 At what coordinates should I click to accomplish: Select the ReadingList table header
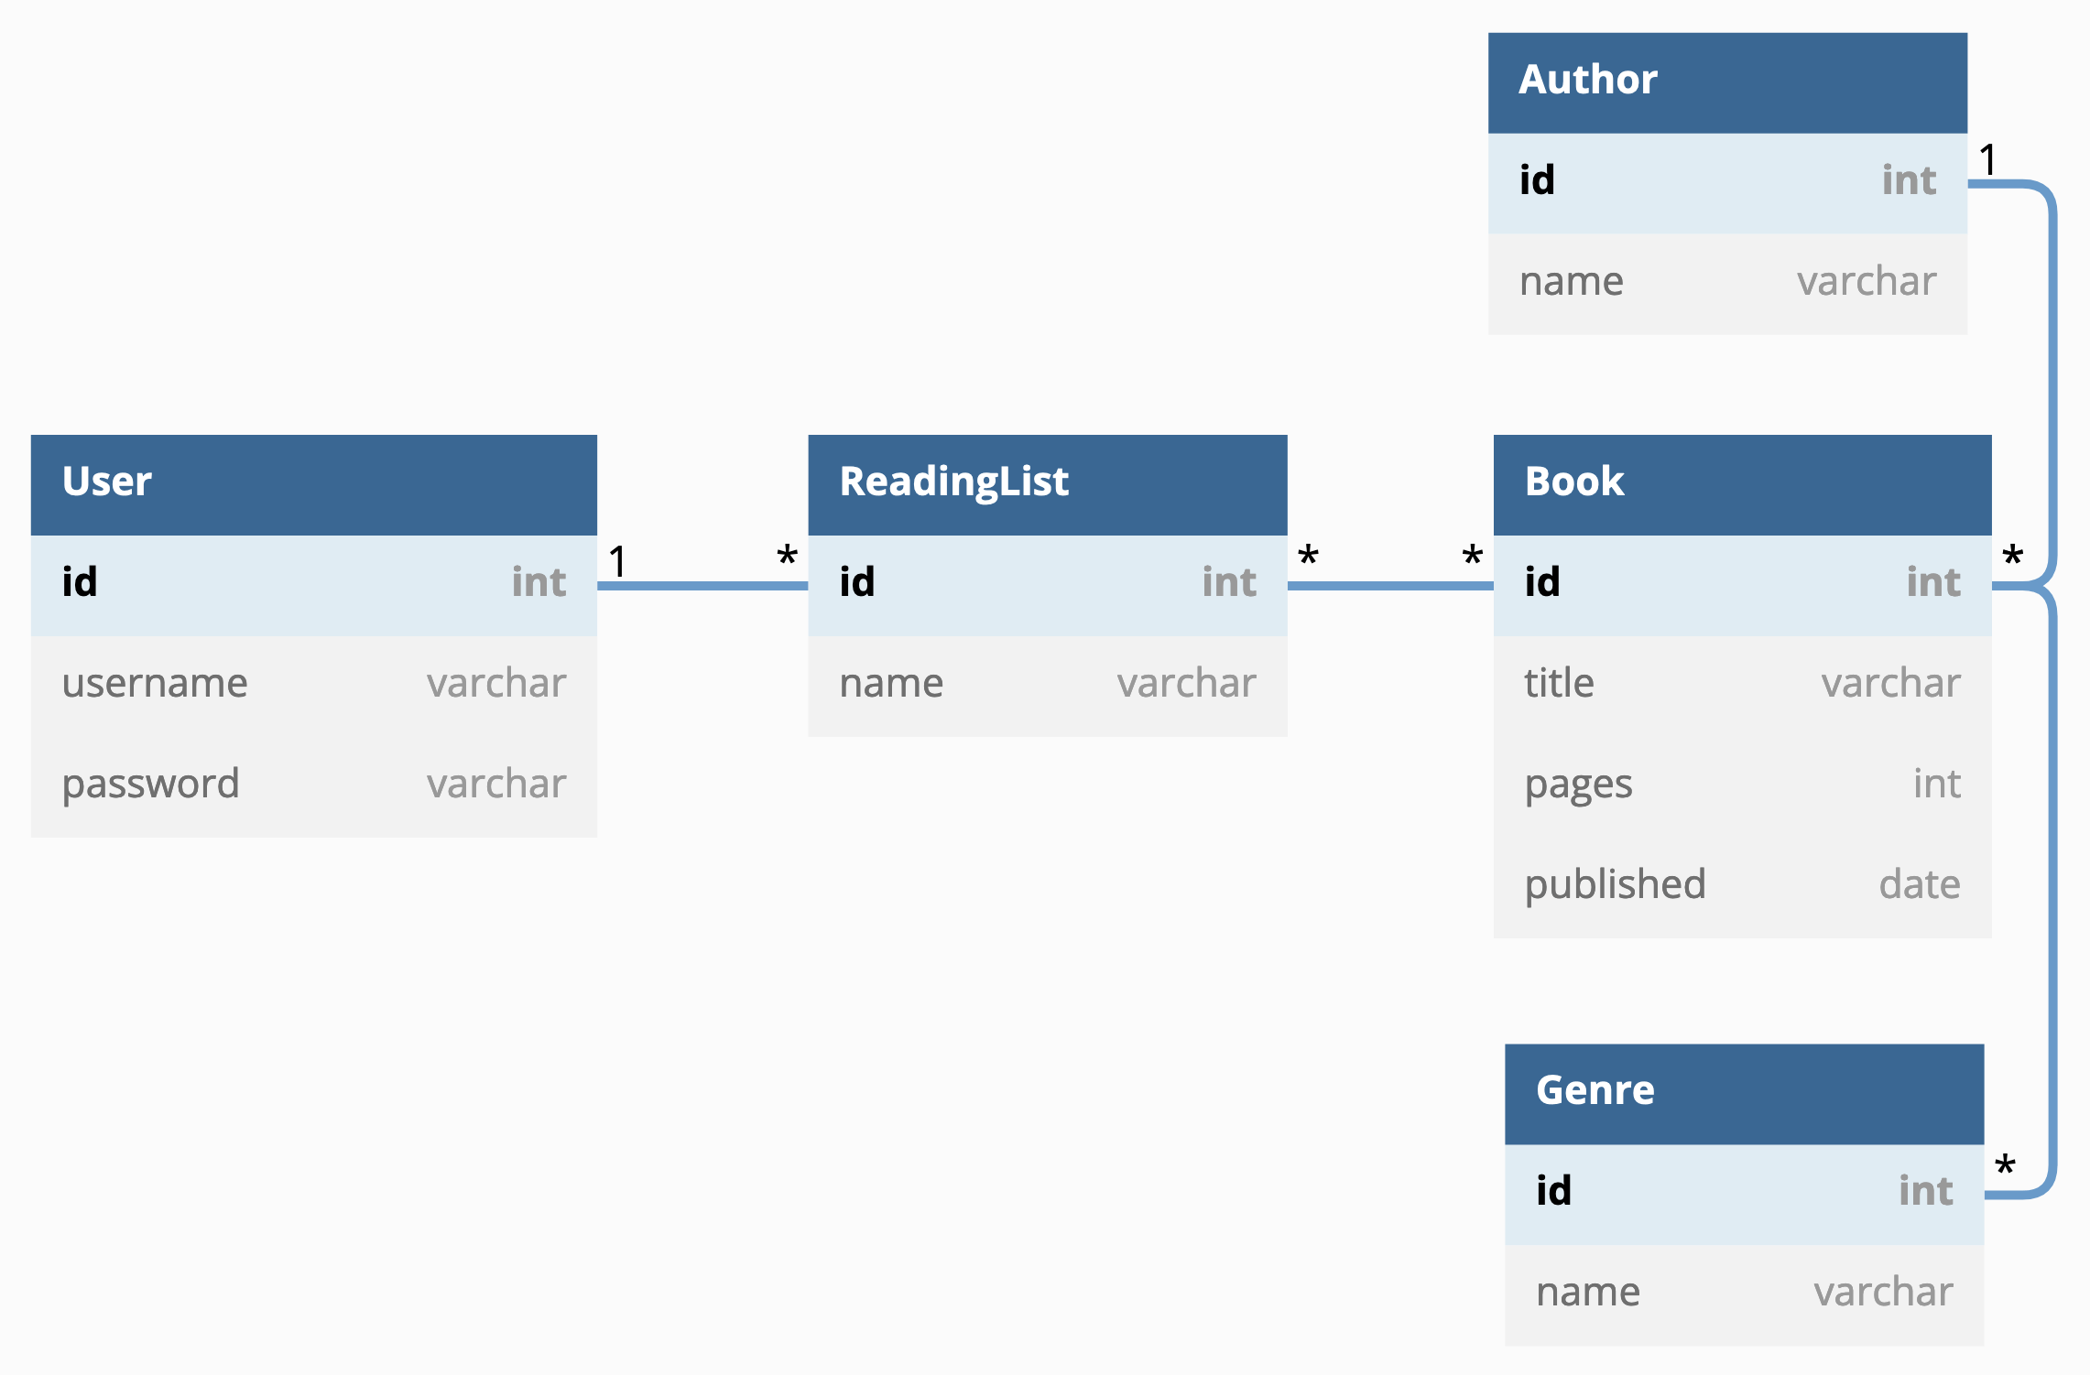point(1047,483)
